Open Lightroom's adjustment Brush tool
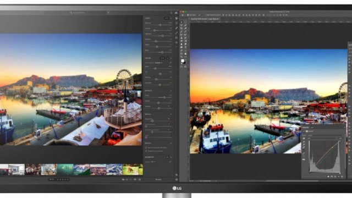The image size is (352, 198). [177, 33]
